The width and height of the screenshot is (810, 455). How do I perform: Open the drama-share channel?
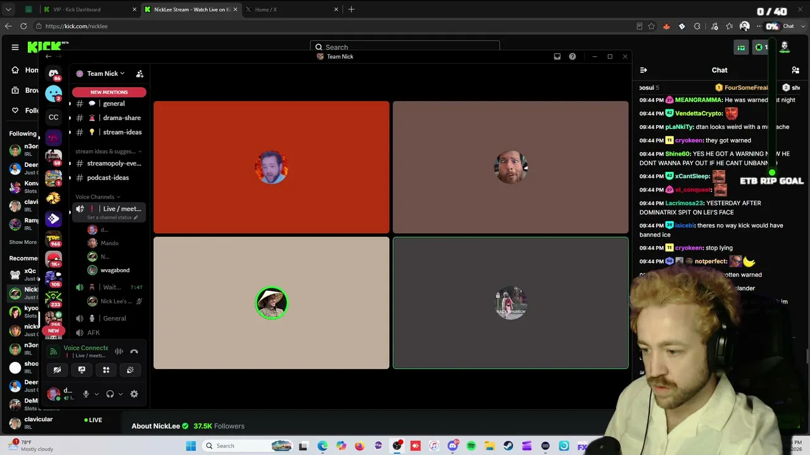click(109, 118)
